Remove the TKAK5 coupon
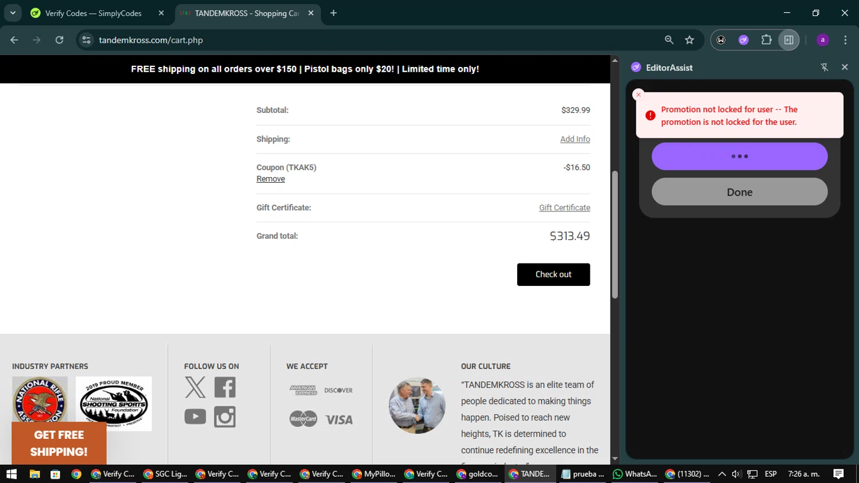 pos(270,179)
